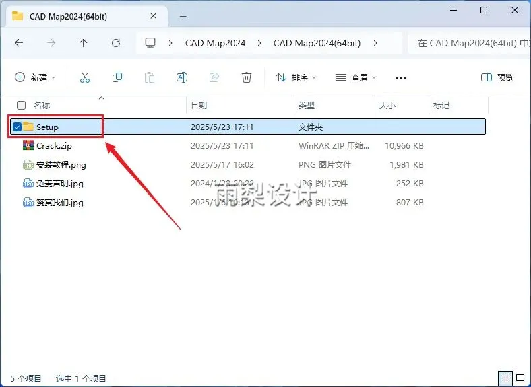
Task: Switch to large thumbnails view icon
Action: click(x=520, y=378)
